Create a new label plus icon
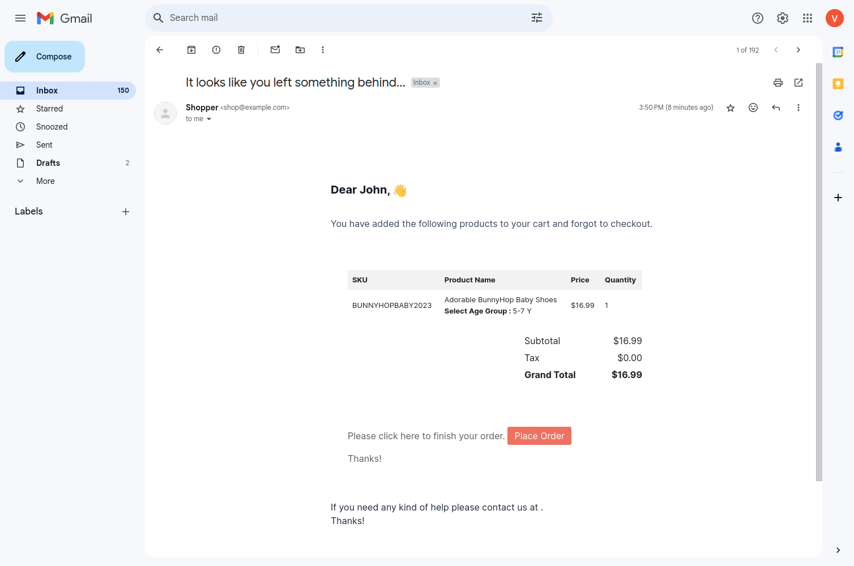 pyautogui.click(x=126, y=212)
